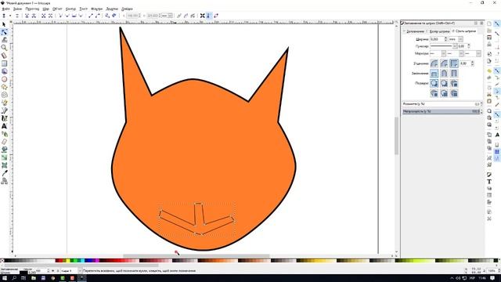Screen dimensions: 501x282
Task: Select the Pencil freehand tool
Action: pos(4,103)
